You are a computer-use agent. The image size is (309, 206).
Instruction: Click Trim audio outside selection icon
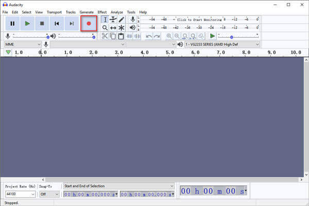129,36
